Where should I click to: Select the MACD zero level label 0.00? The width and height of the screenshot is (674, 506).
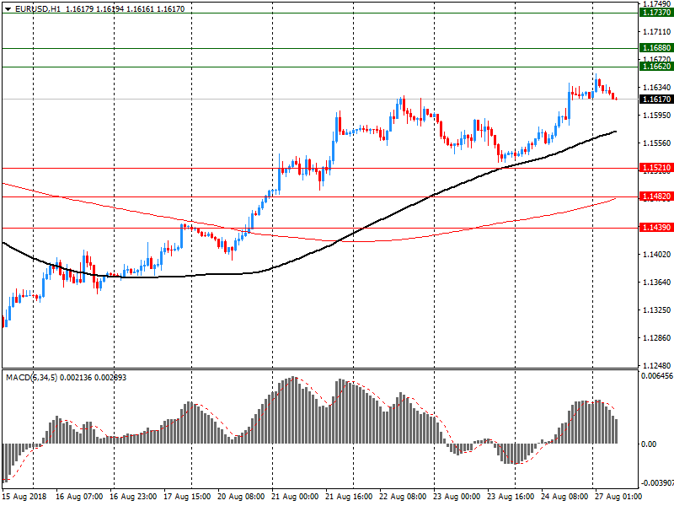click(649, 444)
